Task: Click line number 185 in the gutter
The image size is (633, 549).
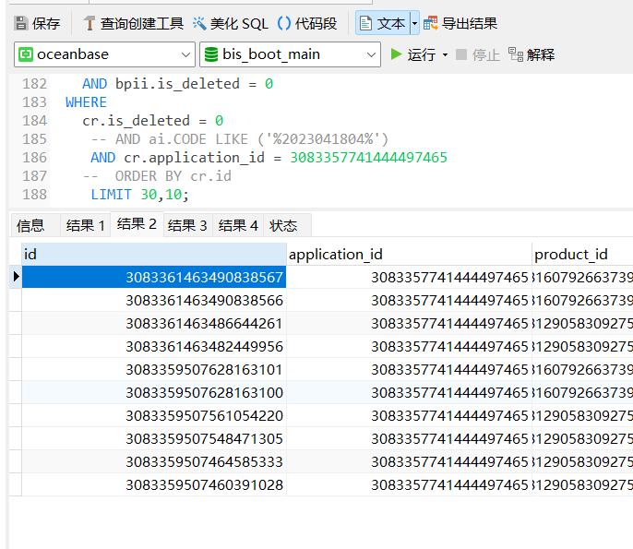Action: click(35, 138)
